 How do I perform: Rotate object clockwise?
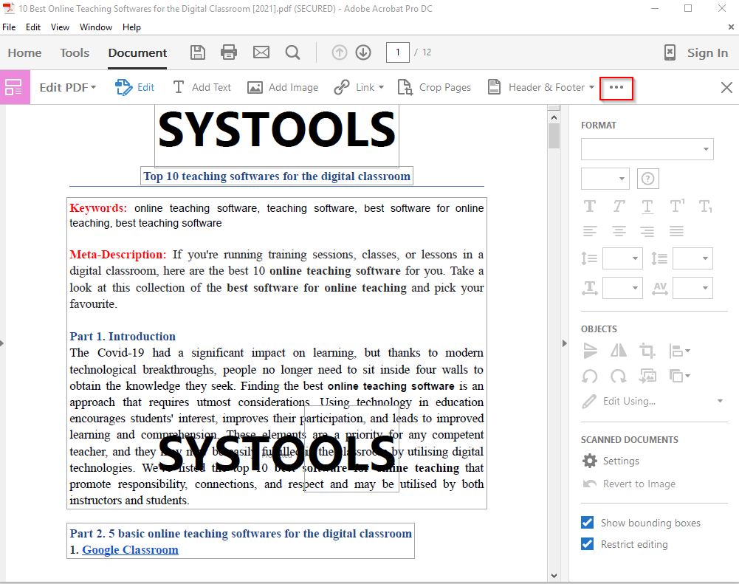619,376
